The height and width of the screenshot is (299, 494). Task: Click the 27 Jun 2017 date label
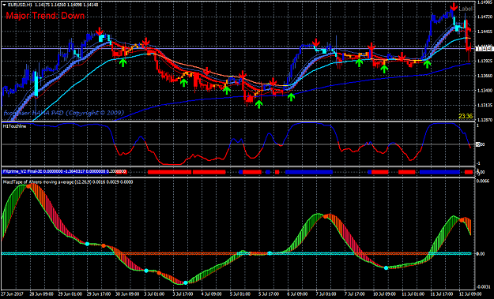pyautogui.click(x=13, y=294)
